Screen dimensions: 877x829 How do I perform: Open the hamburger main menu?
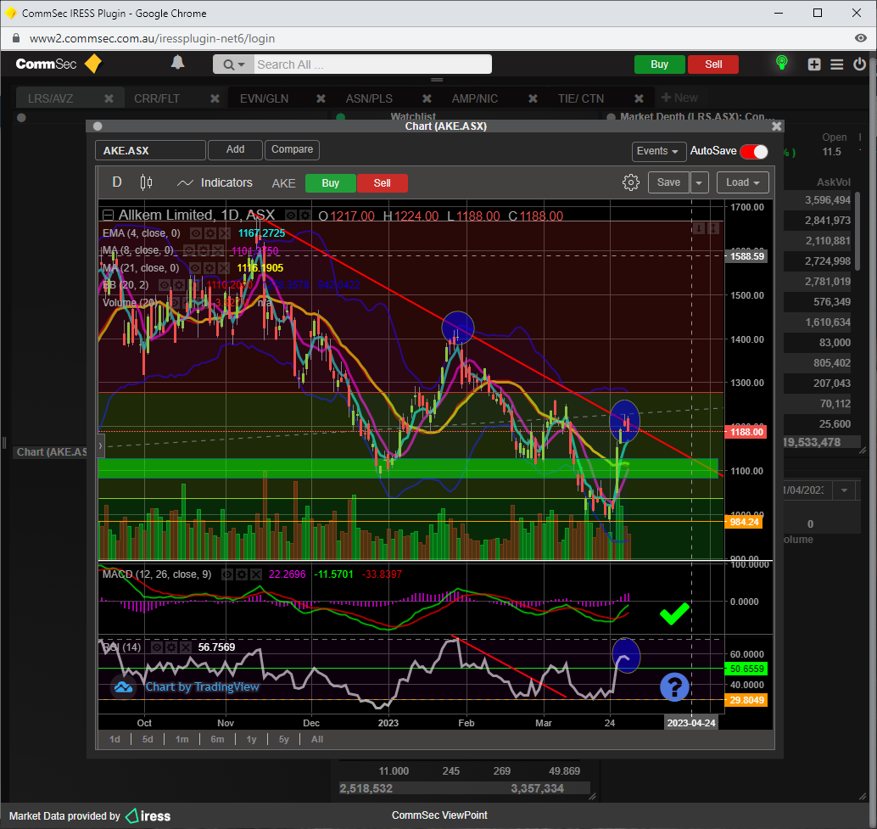(837, 64)
